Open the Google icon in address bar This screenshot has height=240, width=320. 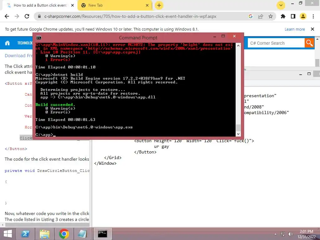[x=251, y=16]
